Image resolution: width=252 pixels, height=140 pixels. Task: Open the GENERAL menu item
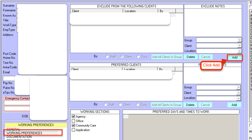(13, 129)
